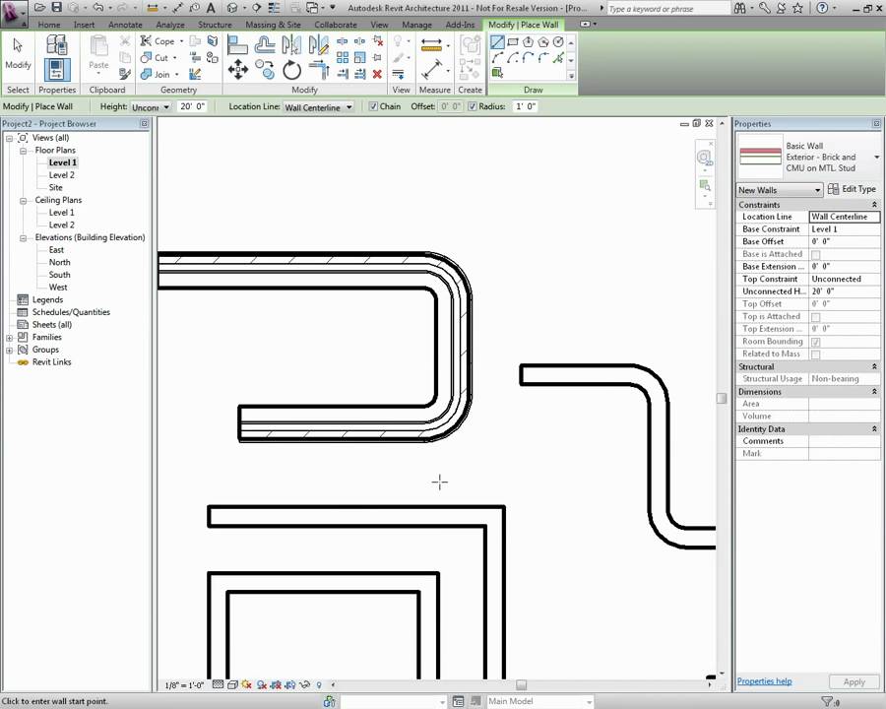The width and height of the screenshot is (886, 709).
Task: Click the Text tool A icon
Action: 211,7
